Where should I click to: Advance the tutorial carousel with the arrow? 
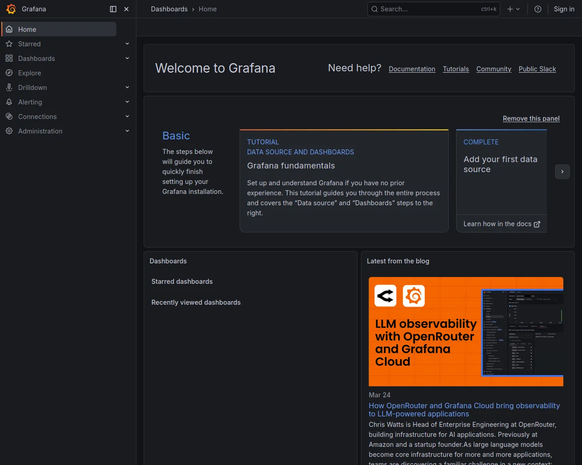pos(562,172)
